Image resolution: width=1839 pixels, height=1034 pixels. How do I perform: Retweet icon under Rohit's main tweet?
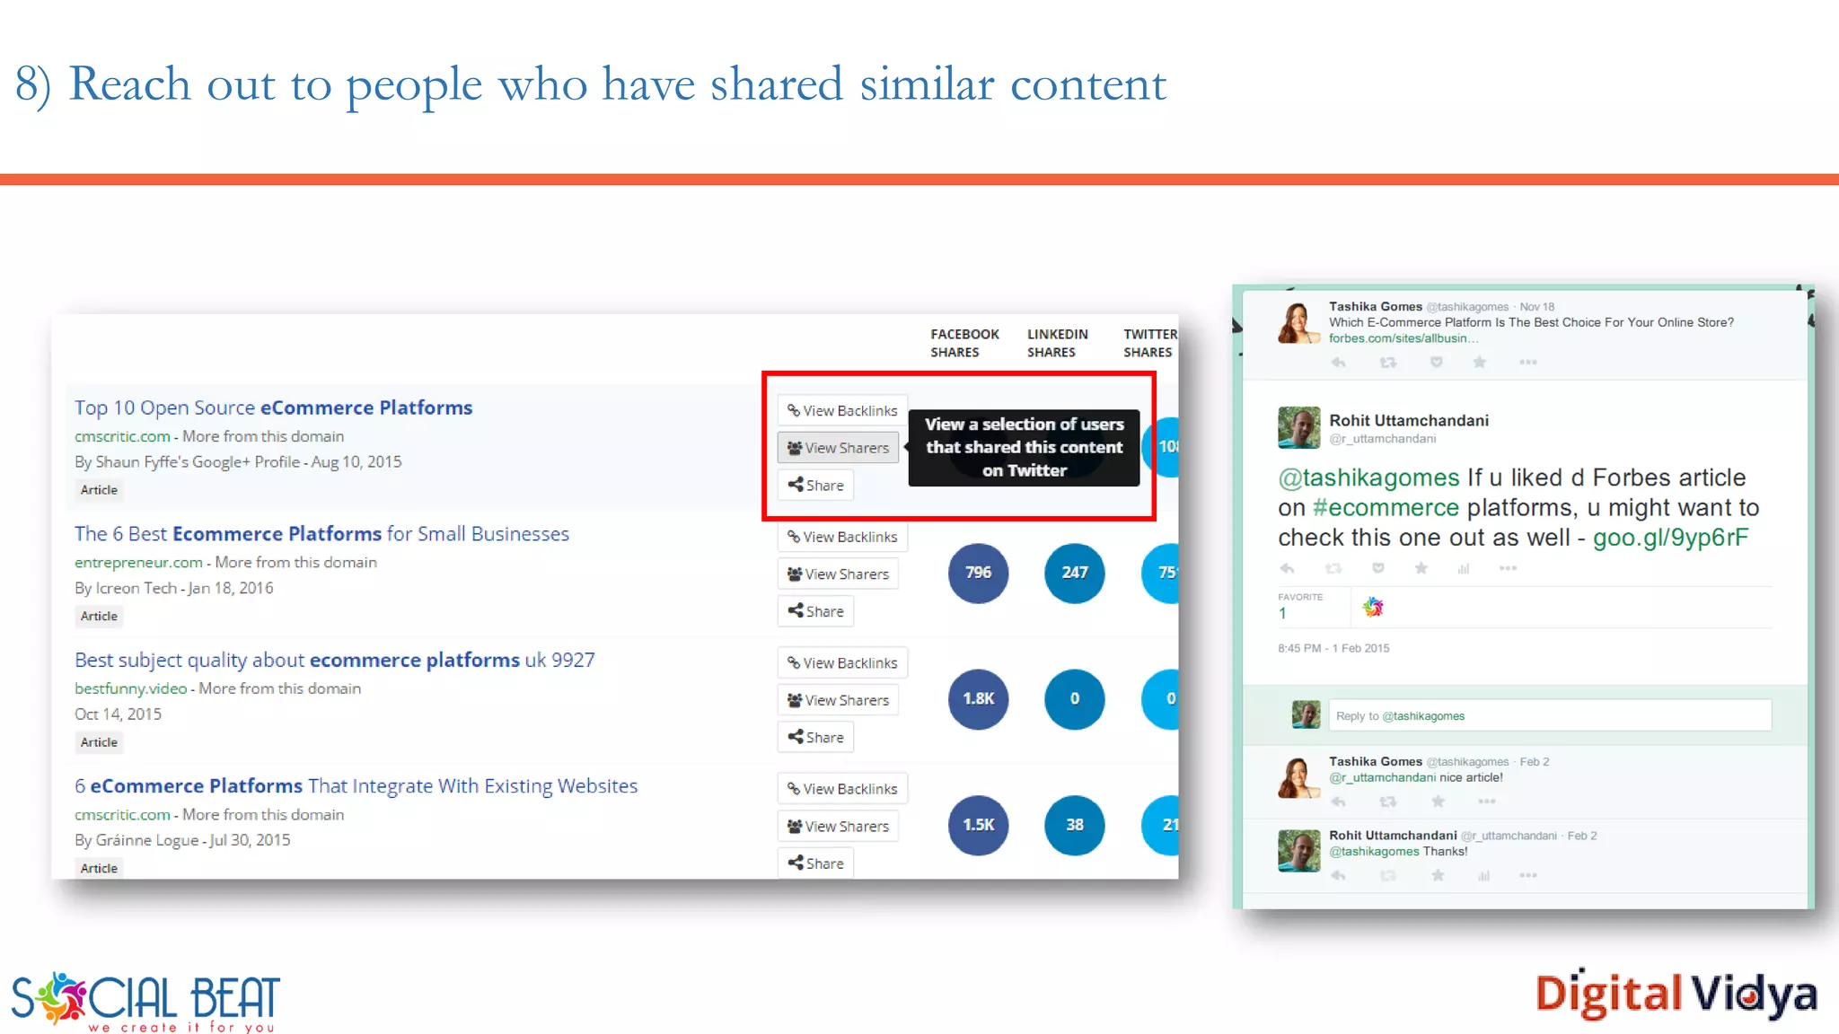(x=1333, y=568)
